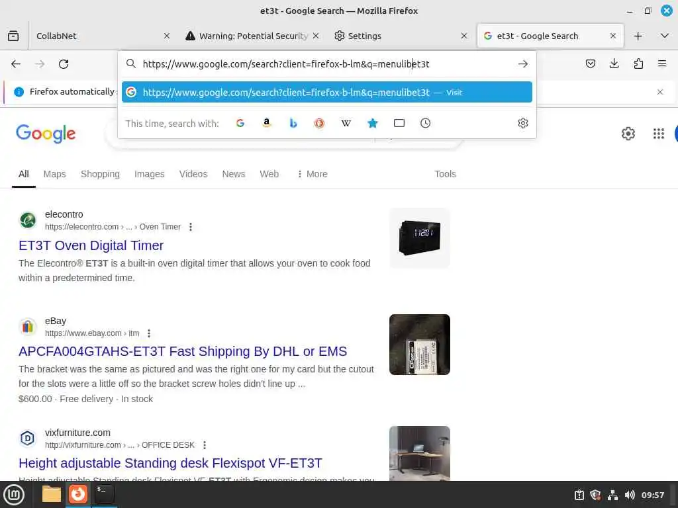Open search settings gear in the urlbar dropdown
This screenshot has width=678, height=508.
click(x=523, y=123)
